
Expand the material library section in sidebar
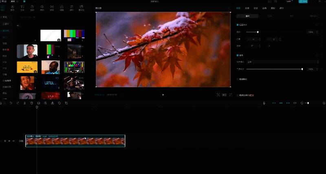pos(5,30)
